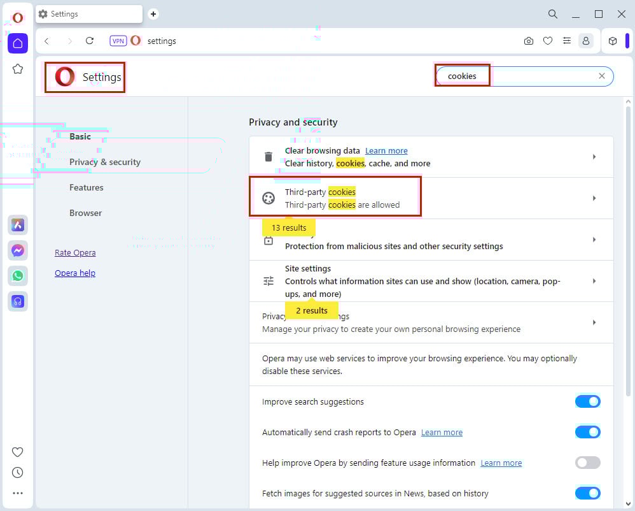Toggle Automatically send crash reports switch

(x=588, y=432)
